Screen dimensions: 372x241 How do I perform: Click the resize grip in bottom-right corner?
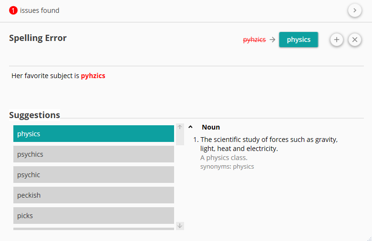click(x=368, y=237)
